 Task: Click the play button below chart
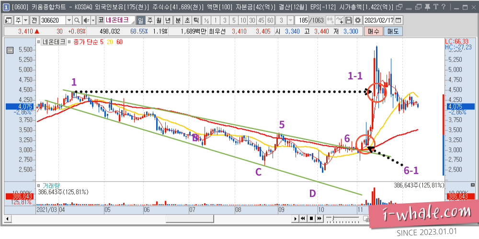pyautogui.click(x=296, y=218)
